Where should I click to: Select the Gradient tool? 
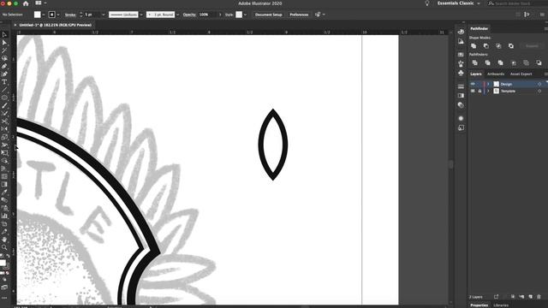[4, 184]
